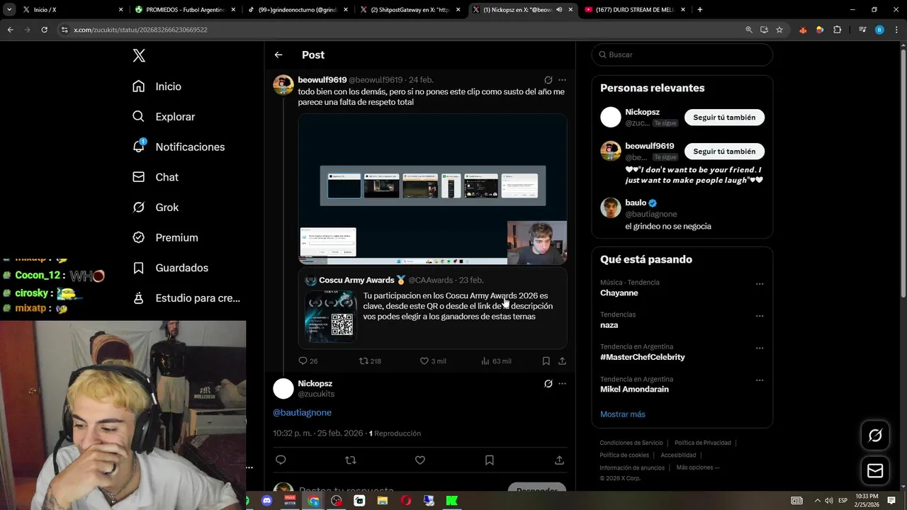Viewport: 907px width, 510px height.
Task: Like beowulf9619's post with 3 mil likes
Action: (424, 361)
